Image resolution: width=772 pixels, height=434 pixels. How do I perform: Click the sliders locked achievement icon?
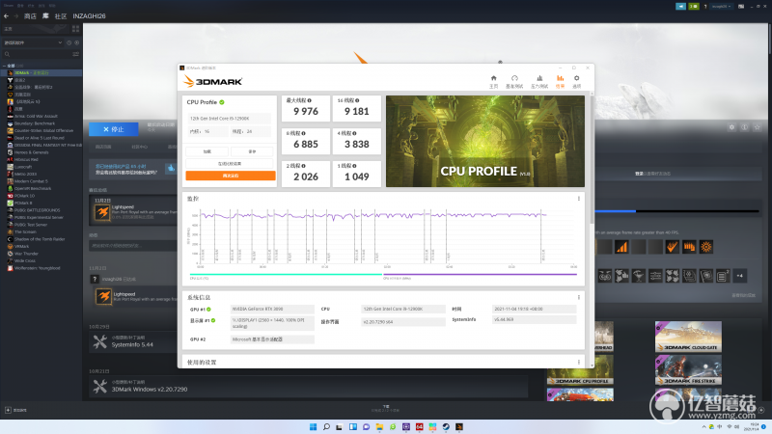point(655,276)
